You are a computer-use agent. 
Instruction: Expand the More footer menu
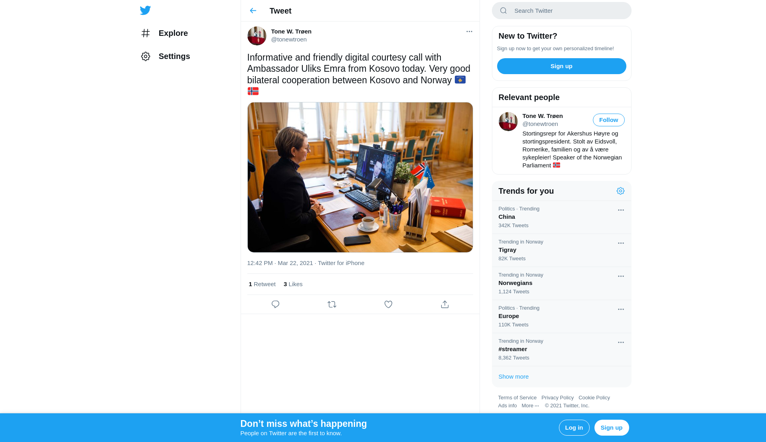coord(530,406)
